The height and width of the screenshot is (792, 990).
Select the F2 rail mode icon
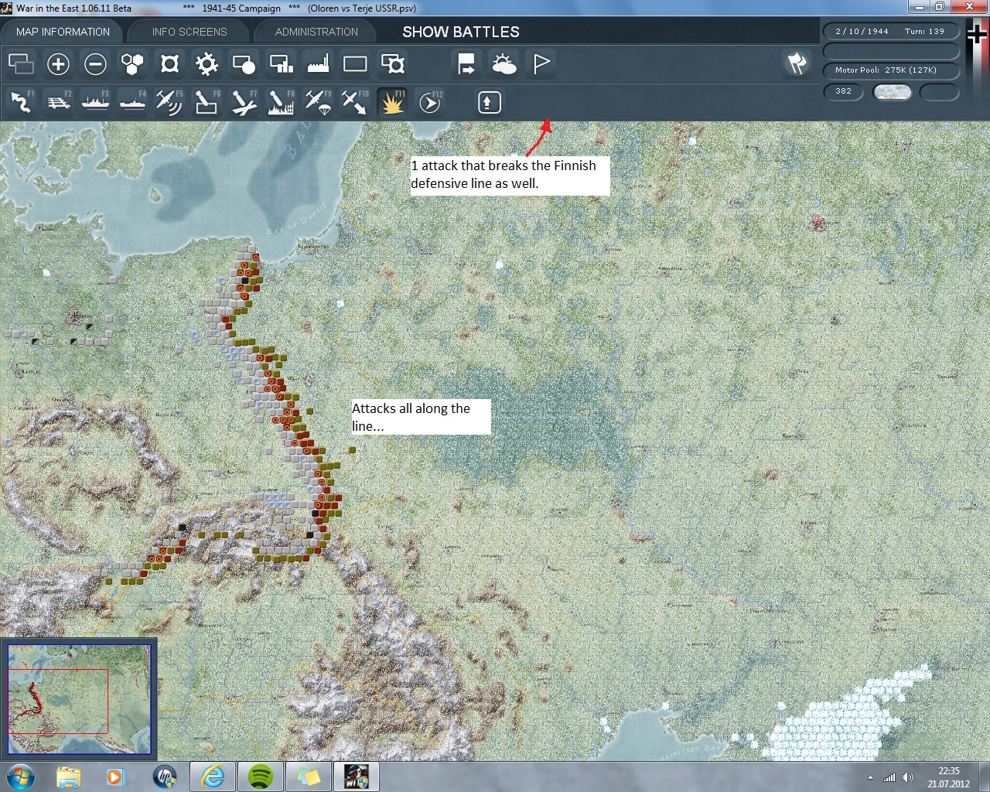[58, 102]
